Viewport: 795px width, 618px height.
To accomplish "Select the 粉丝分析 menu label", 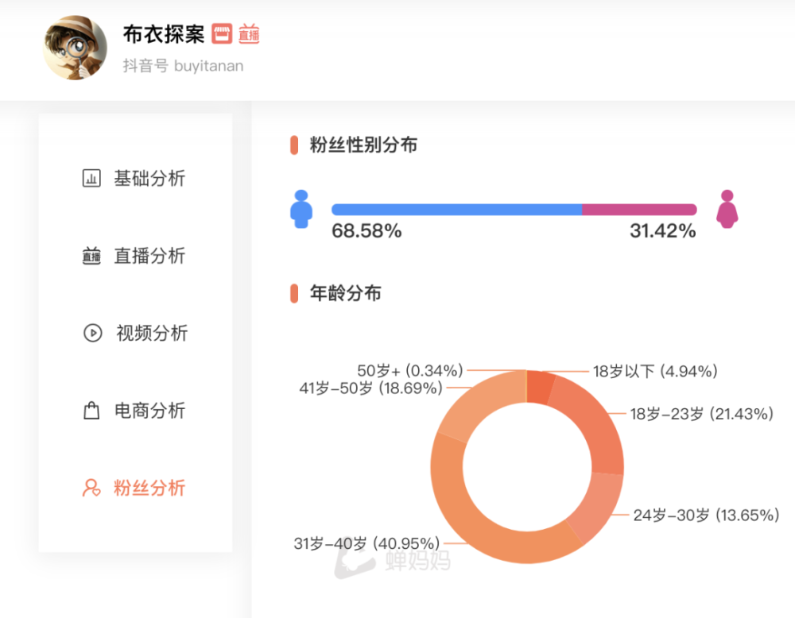I will pos(149,488).
